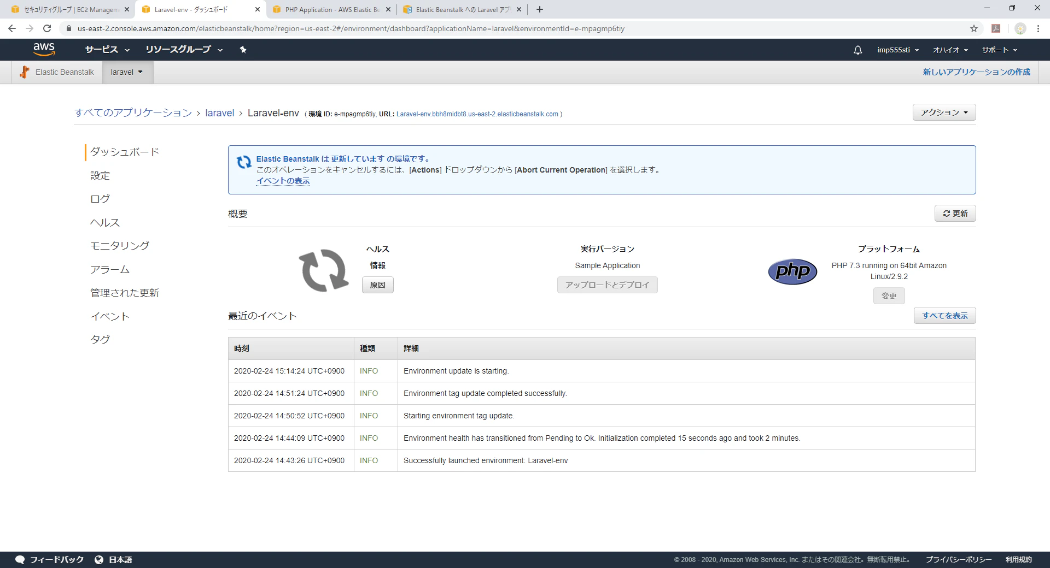Viewport: 1050px width, 568px height.
Task: Bookmark this page with the star icon
Action: pos(974,28)
